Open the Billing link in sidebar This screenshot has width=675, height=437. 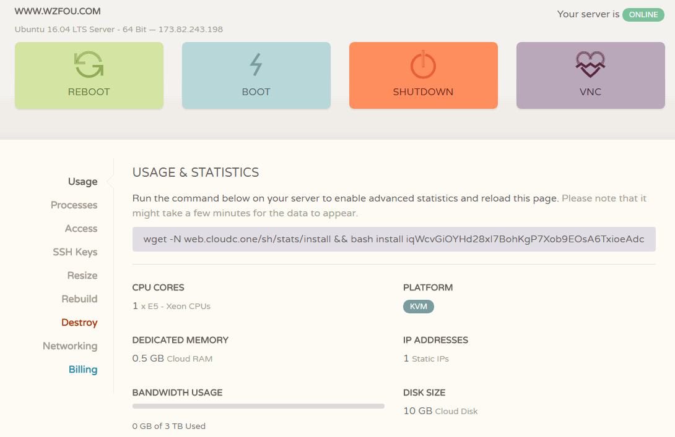coord(83,370)
